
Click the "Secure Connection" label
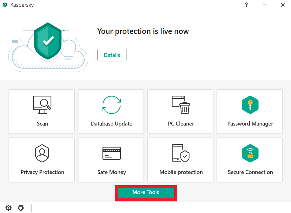coord(250,172)
